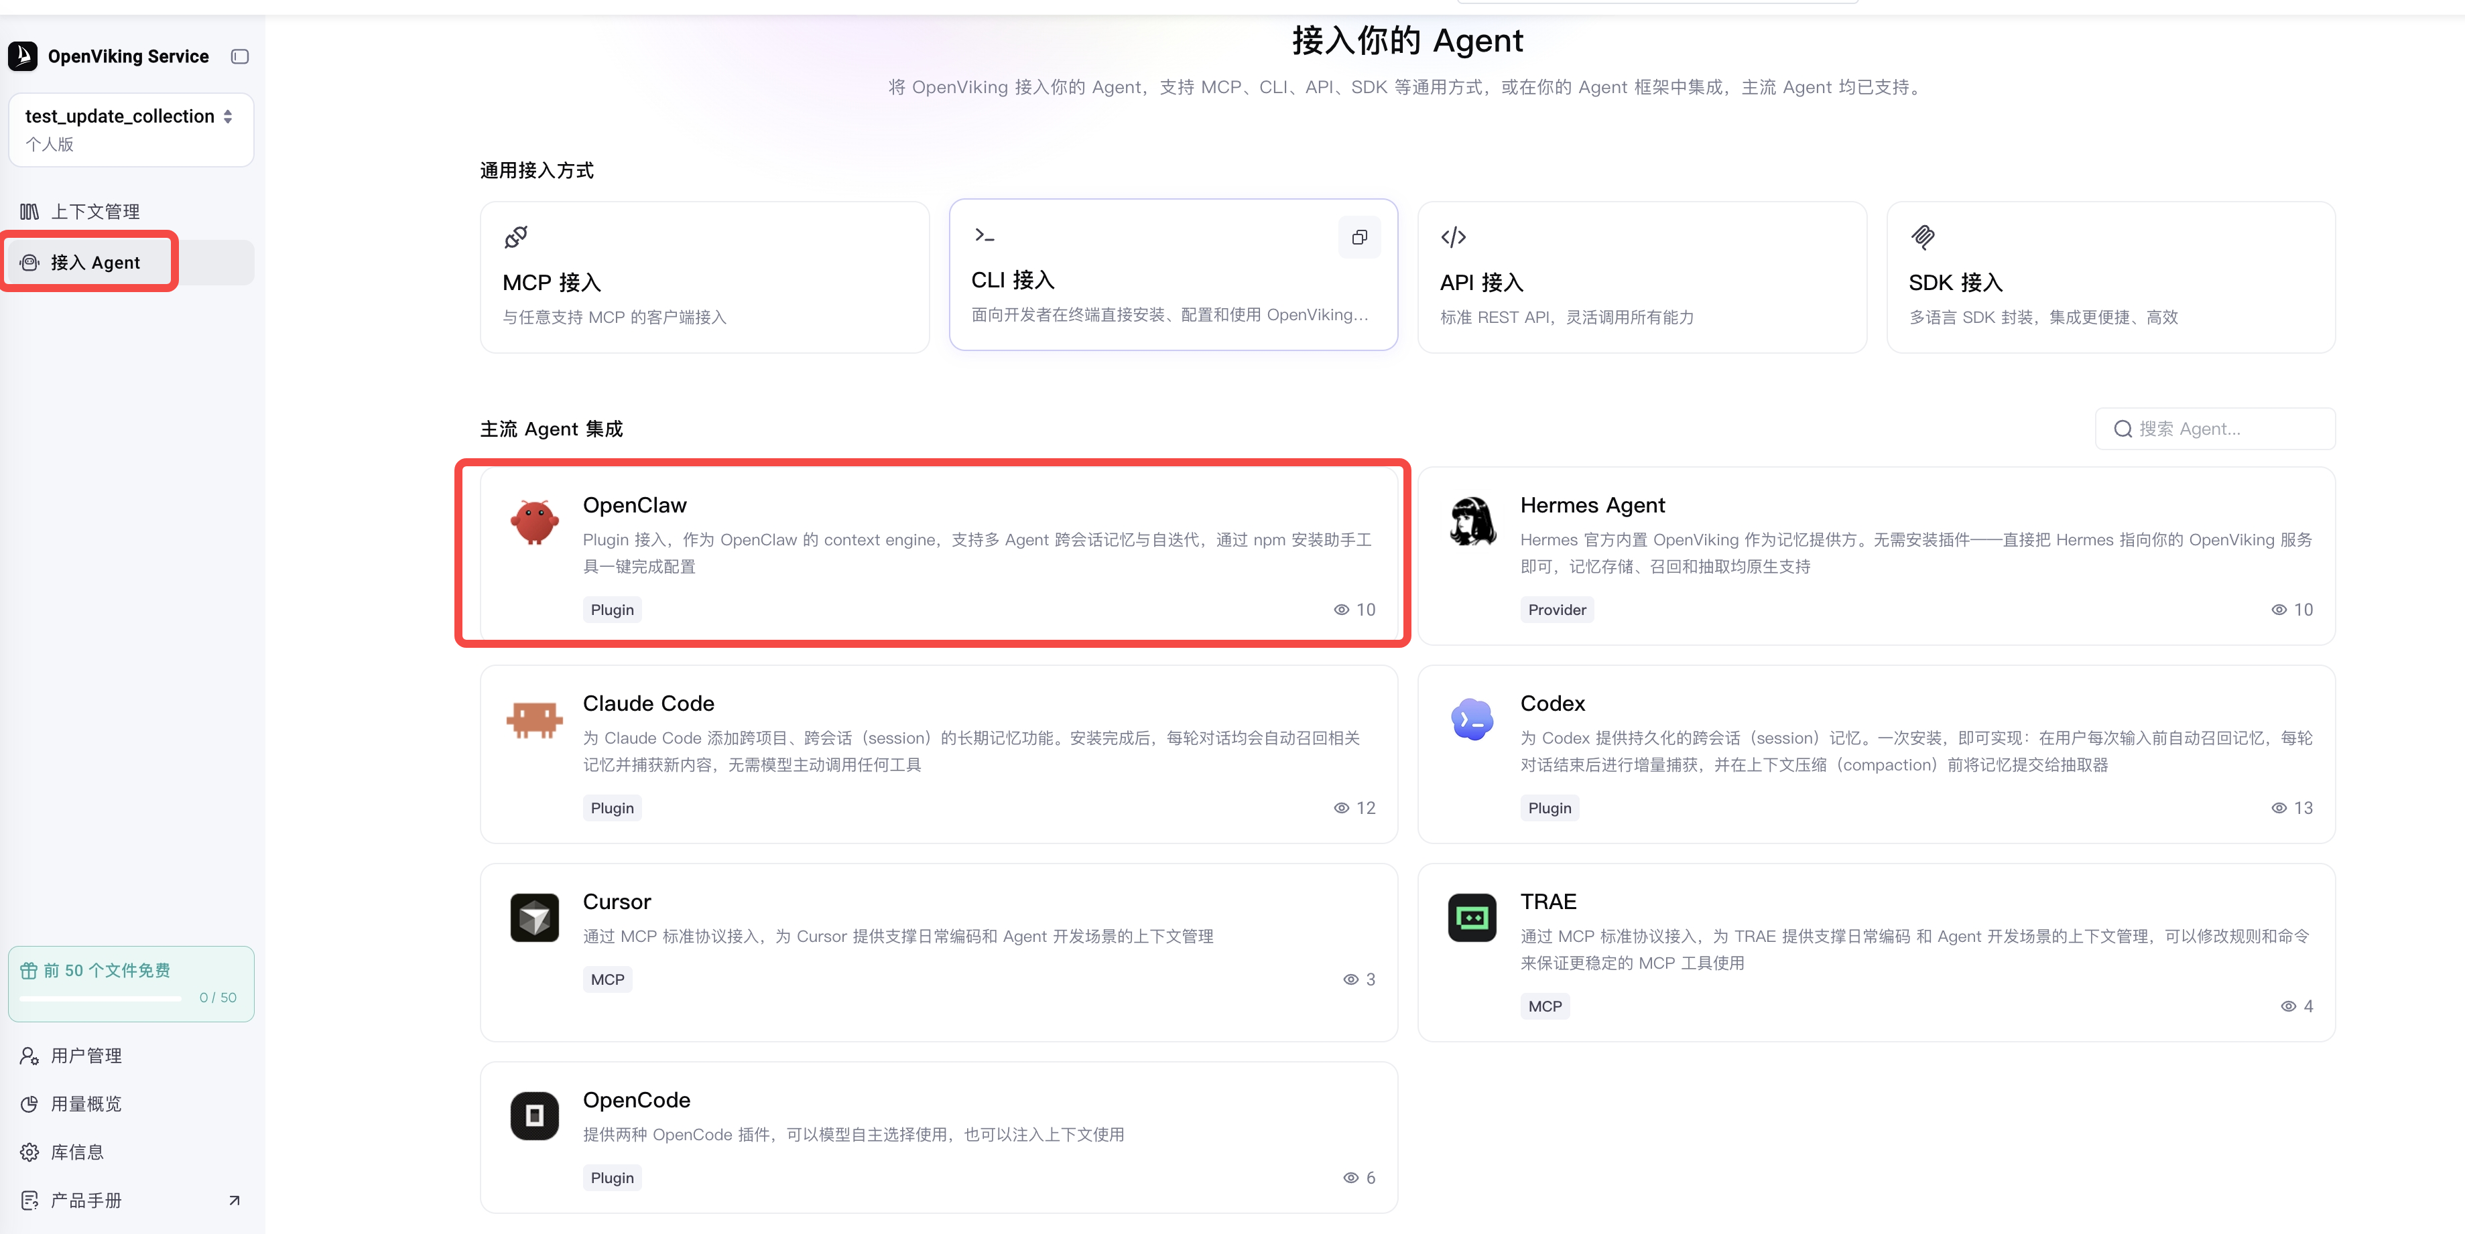Click the eye views icon on Codex card
The width and height of the screenshot is (2465, 1234).
(x=2279, y=809)
